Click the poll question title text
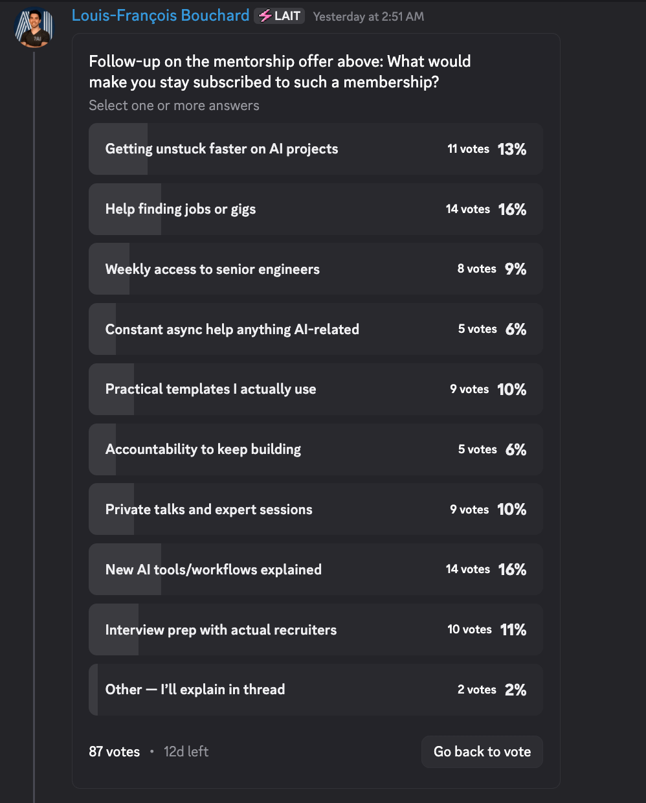Viewport: 646px width, 803px height. (280, 72)
